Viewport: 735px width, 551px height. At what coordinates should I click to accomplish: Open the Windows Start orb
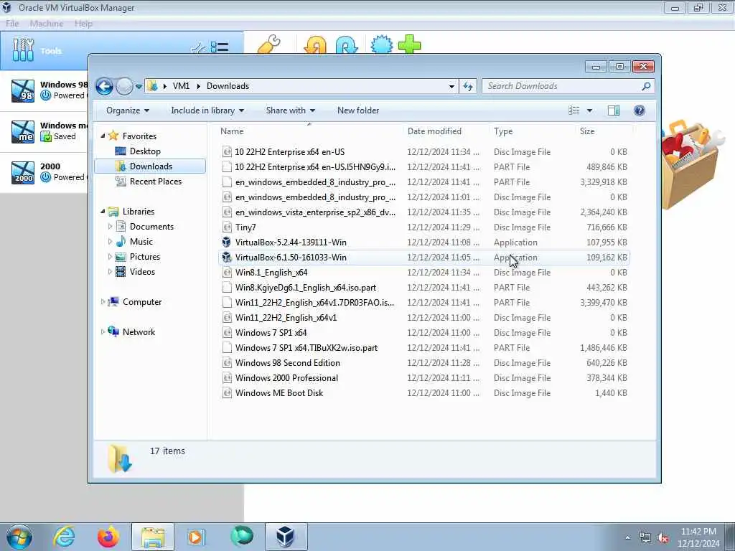19,537
